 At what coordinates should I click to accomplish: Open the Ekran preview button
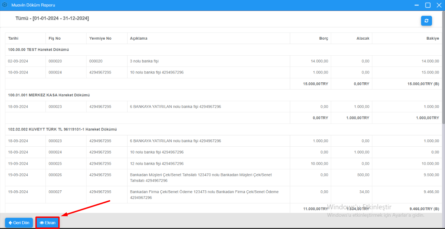click(x=48, y=223)
